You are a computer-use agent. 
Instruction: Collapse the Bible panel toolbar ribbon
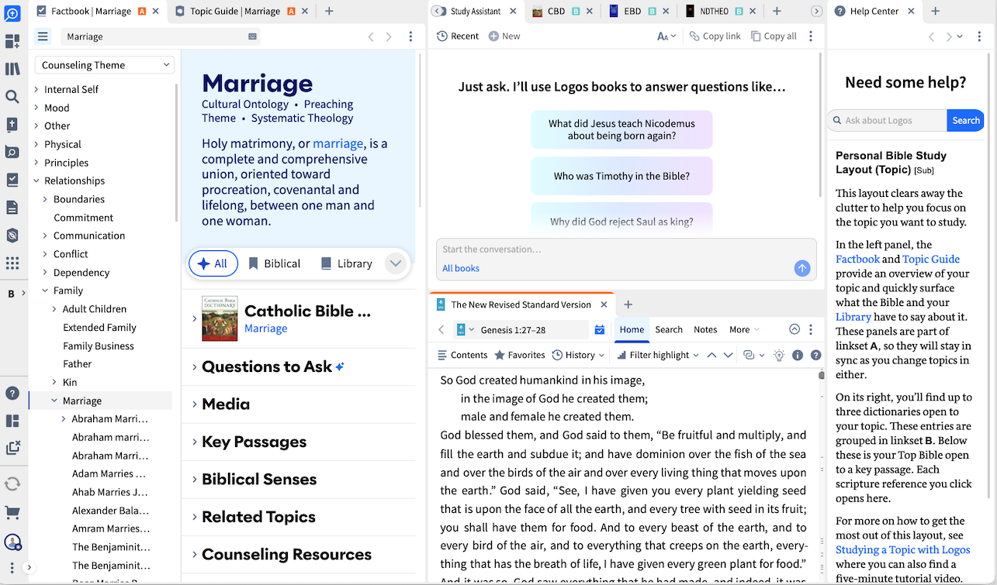pos(794,329)
